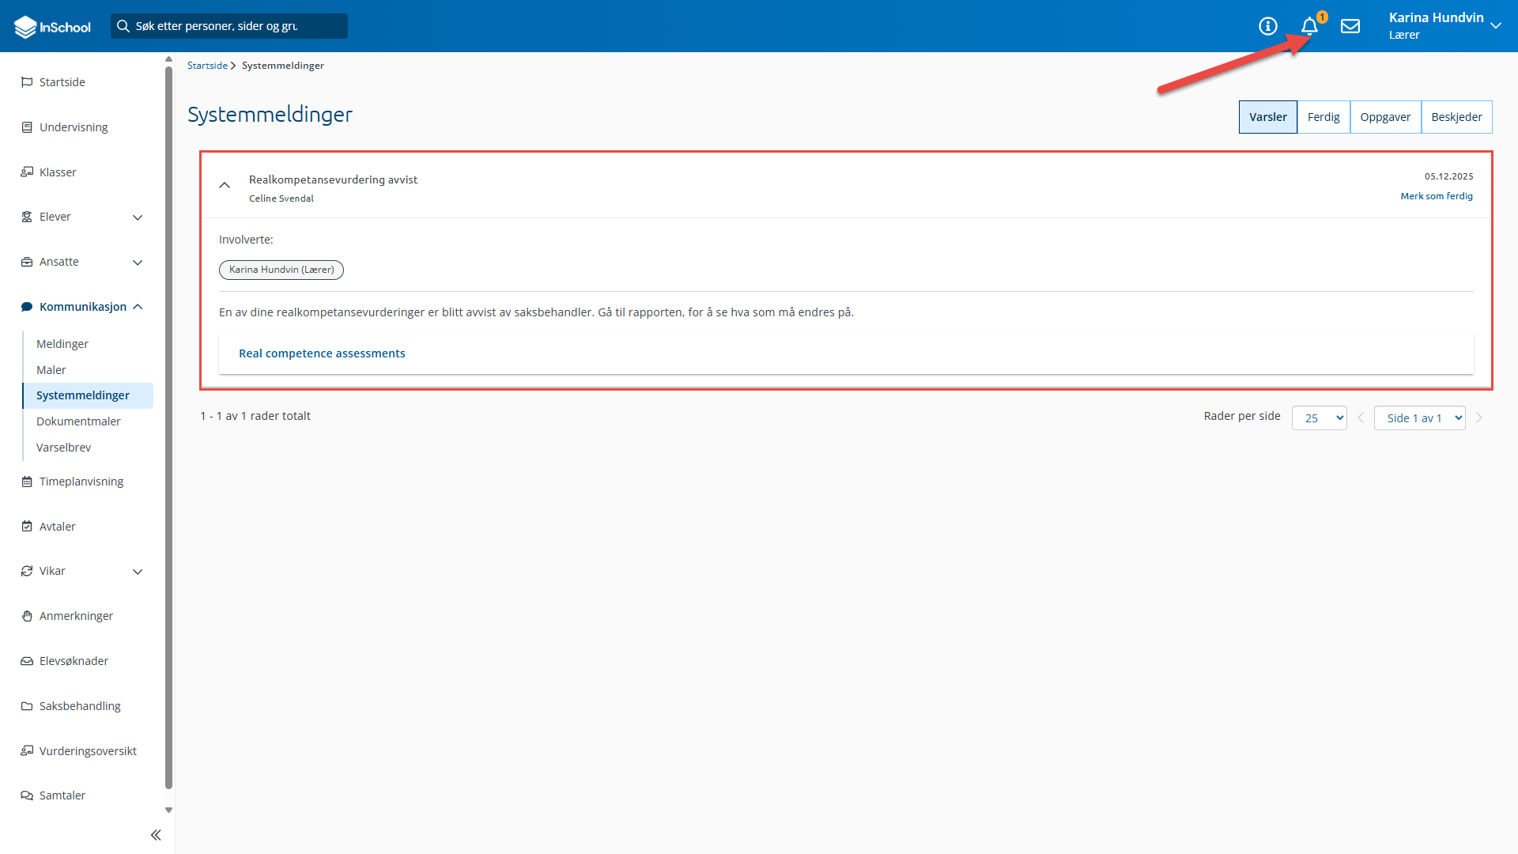Click the 05.12.2025 date text

[x=1448, y=176]
